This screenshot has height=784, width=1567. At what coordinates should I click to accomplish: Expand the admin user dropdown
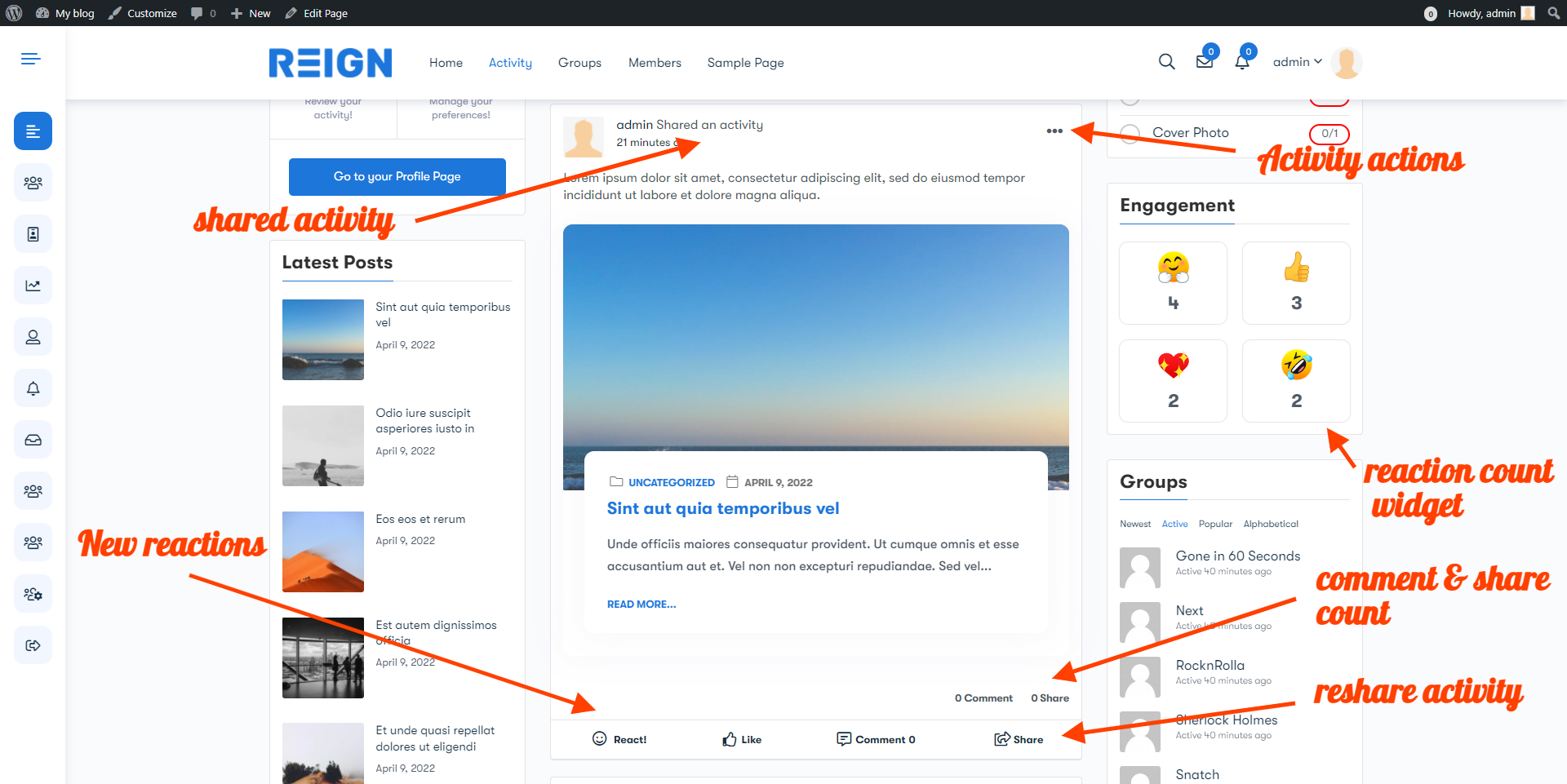(x=1298, y=62)
